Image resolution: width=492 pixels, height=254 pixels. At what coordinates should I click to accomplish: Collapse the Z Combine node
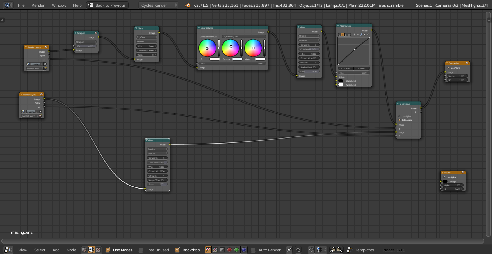(x=398, y=104)
